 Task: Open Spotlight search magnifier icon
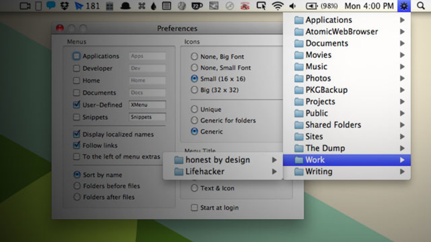421,5
